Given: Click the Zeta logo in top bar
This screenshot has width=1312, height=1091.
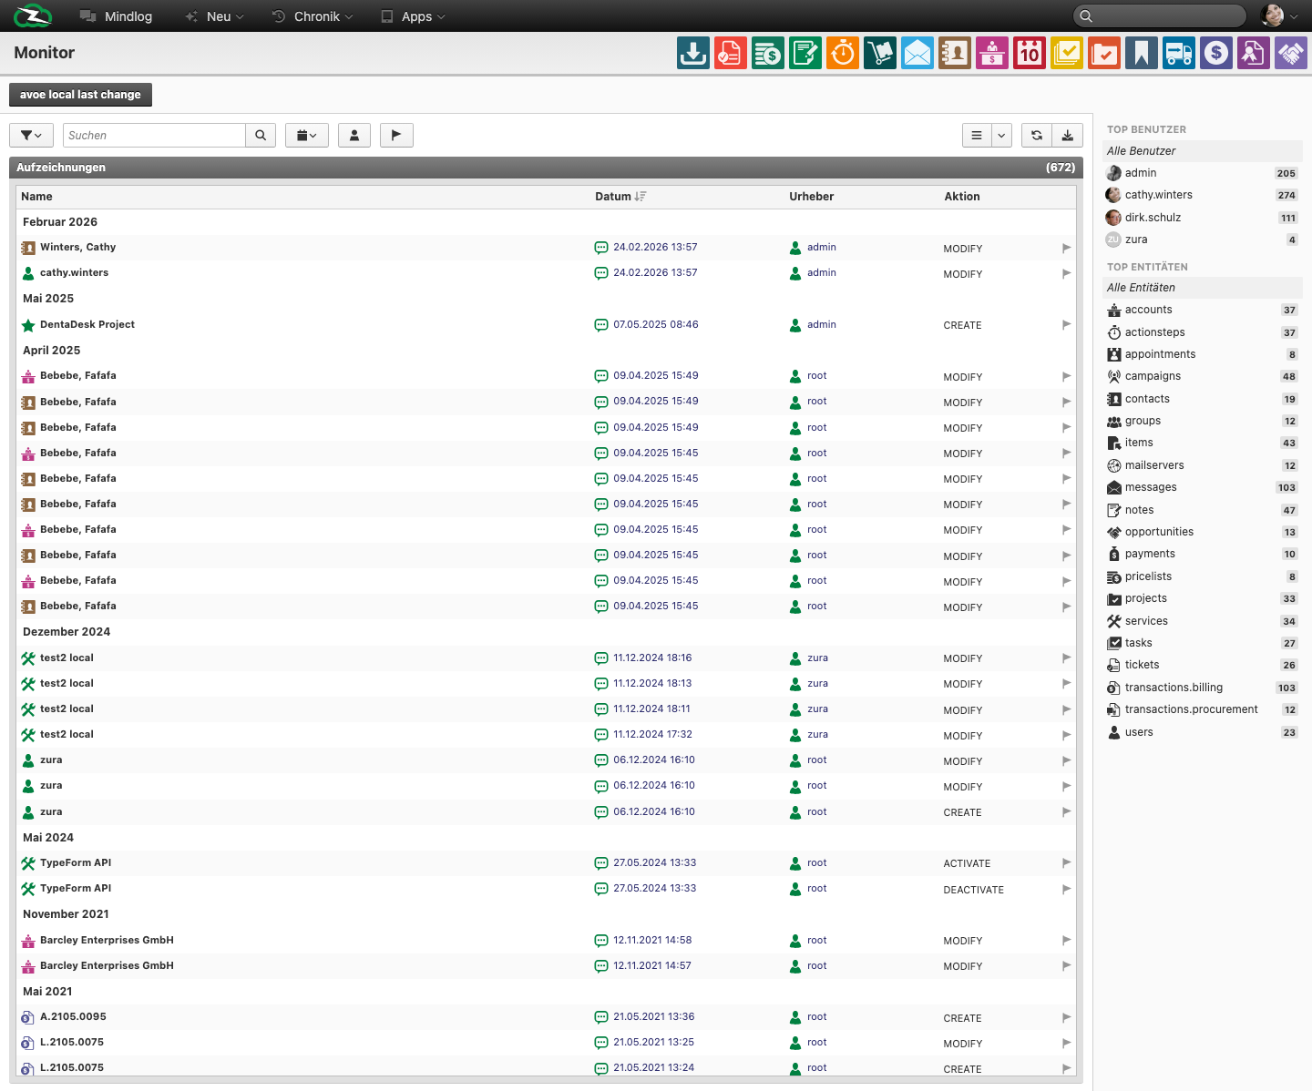Looking at the screenshot, I should pyautogui.click(x=33, y=15).
